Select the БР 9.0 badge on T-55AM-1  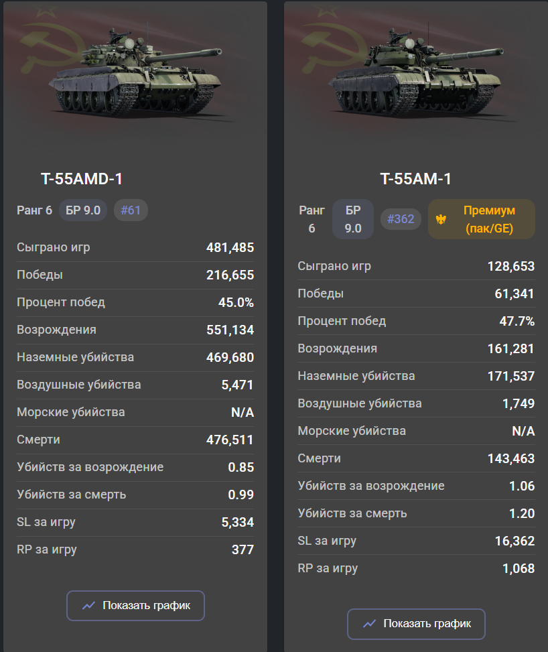(x=353, y=219)
